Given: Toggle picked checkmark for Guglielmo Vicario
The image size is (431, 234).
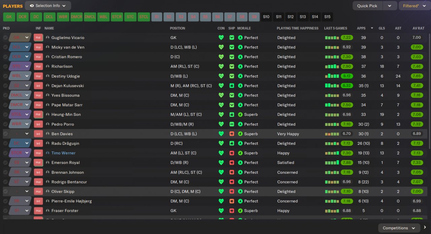Looking at the screenshot, I should point(5,38).
